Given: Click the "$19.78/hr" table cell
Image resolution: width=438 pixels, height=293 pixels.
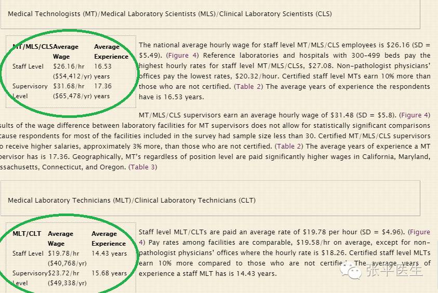Looking at the screenshot, I should click(63, 254).
